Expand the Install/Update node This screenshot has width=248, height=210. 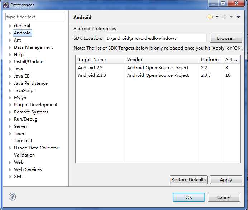[10, 62]
